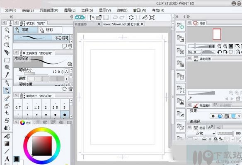Close the www.7down.net canvas tab
242x165 pixels.
142,24
